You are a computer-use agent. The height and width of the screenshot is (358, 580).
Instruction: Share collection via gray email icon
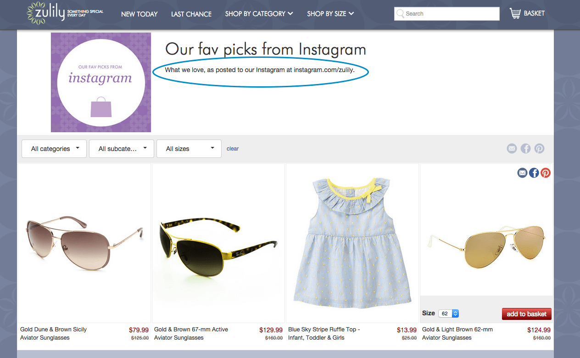[x=512, y=148]
